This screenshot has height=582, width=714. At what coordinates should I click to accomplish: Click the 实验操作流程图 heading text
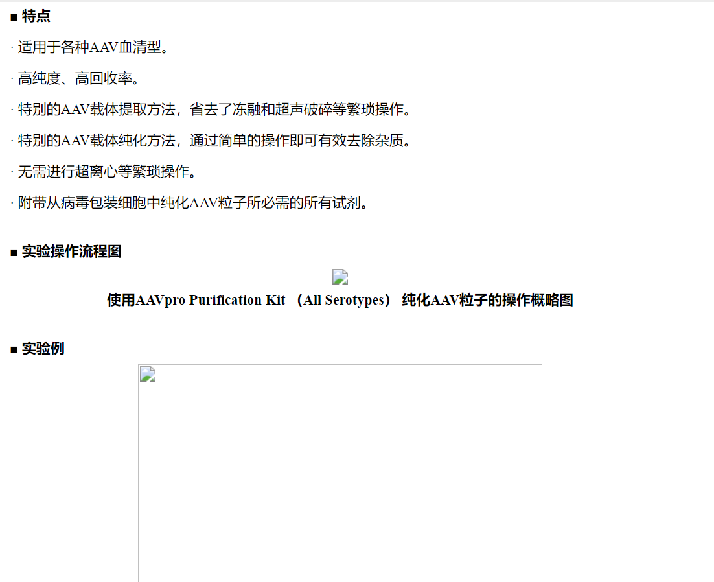(x=71, y=251)
